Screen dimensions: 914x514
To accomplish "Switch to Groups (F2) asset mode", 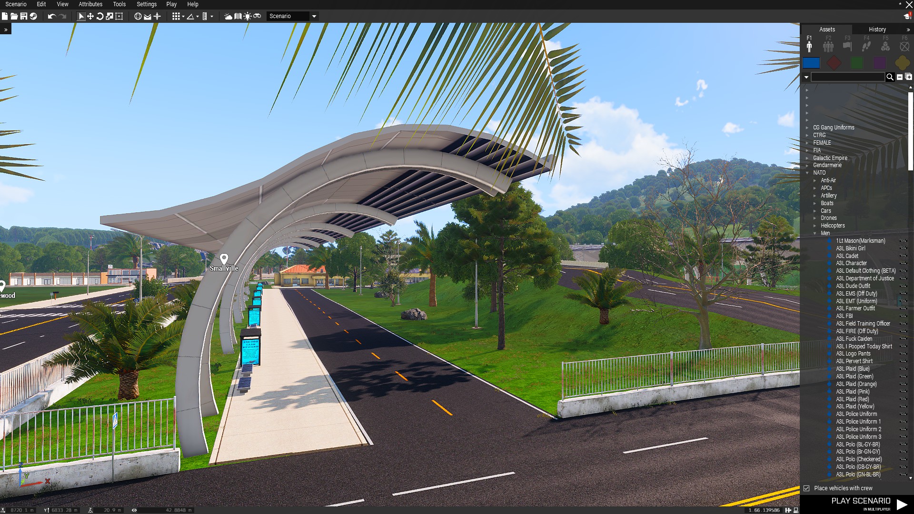I will pyautogui.click(x=828, y=46).
